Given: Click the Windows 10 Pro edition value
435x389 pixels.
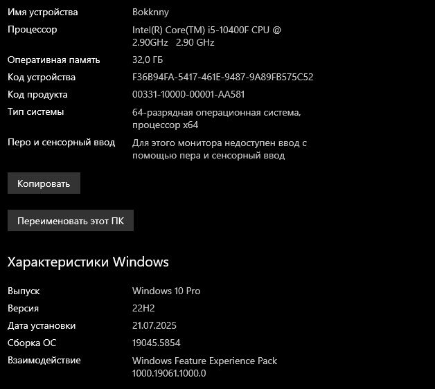Looking at the screenshot, I should click(x=166, y=291).
